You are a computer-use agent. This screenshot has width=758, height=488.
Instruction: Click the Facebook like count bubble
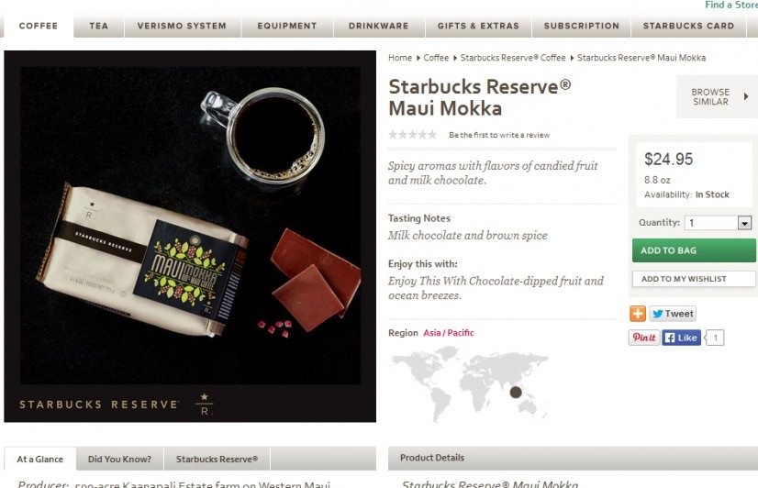715,338
